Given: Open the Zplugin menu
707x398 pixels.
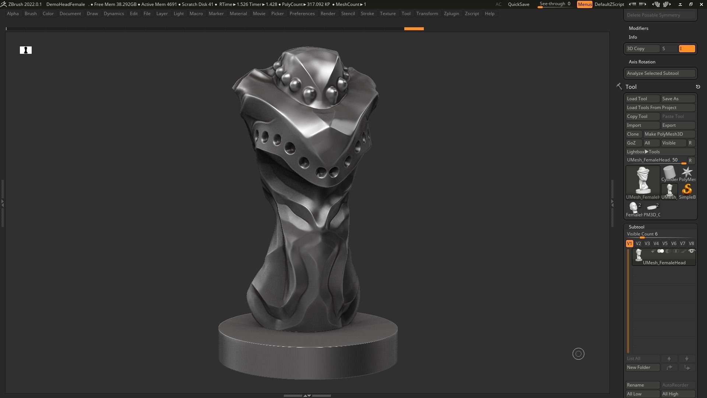Looking at the screenshot, I should click(451, 14).
